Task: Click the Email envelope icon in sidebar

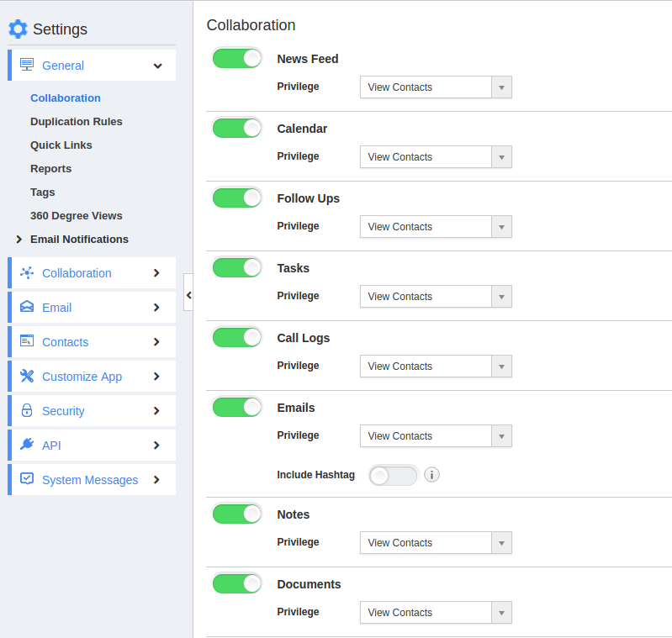Action: 27,308
